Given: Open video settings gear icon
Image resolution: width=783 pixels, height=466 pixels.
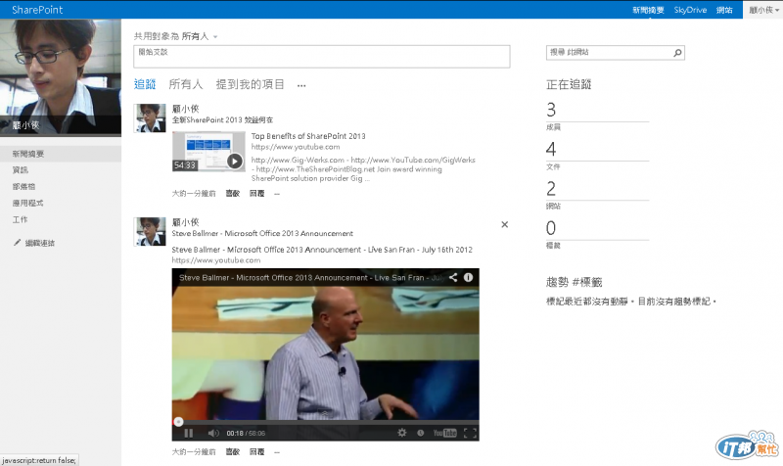Looking at the screenshot, I should [402, 433].
